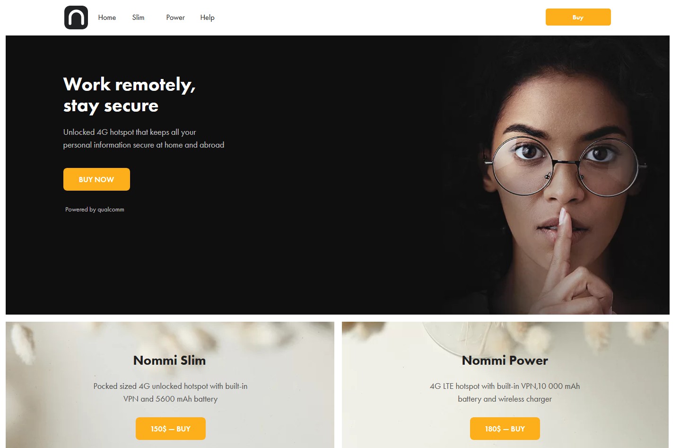
Task: Click the Powered by qualcomm text
Action: pyautogui.click(x=95, y=209)
